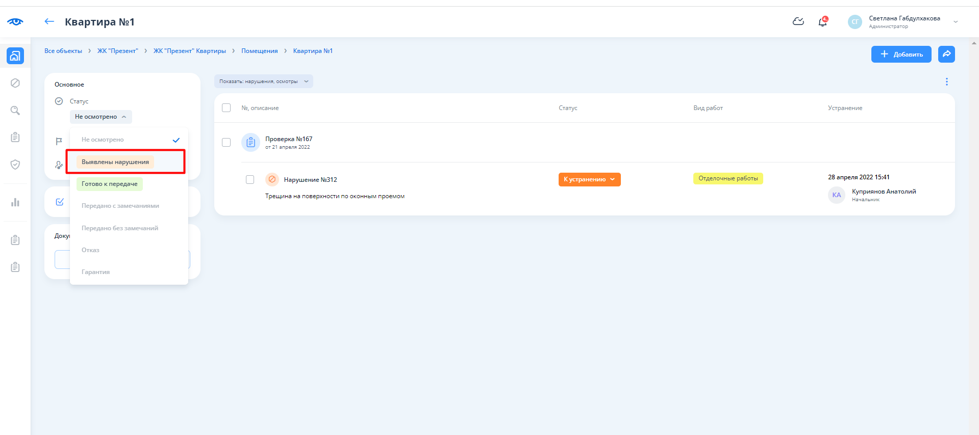Click the Отделочные работы yellow tag
This screenshot has width=979, height=435.
click(727, 178)
